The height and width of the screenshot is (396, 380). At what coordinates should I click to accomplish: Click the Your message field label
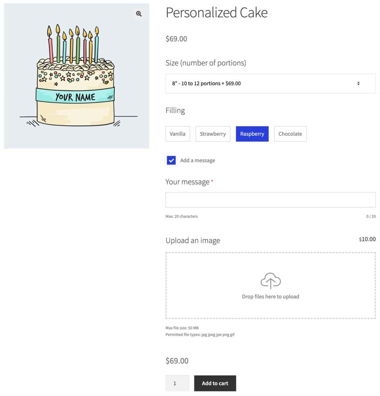pyautogui.click(x=187, y=182)
